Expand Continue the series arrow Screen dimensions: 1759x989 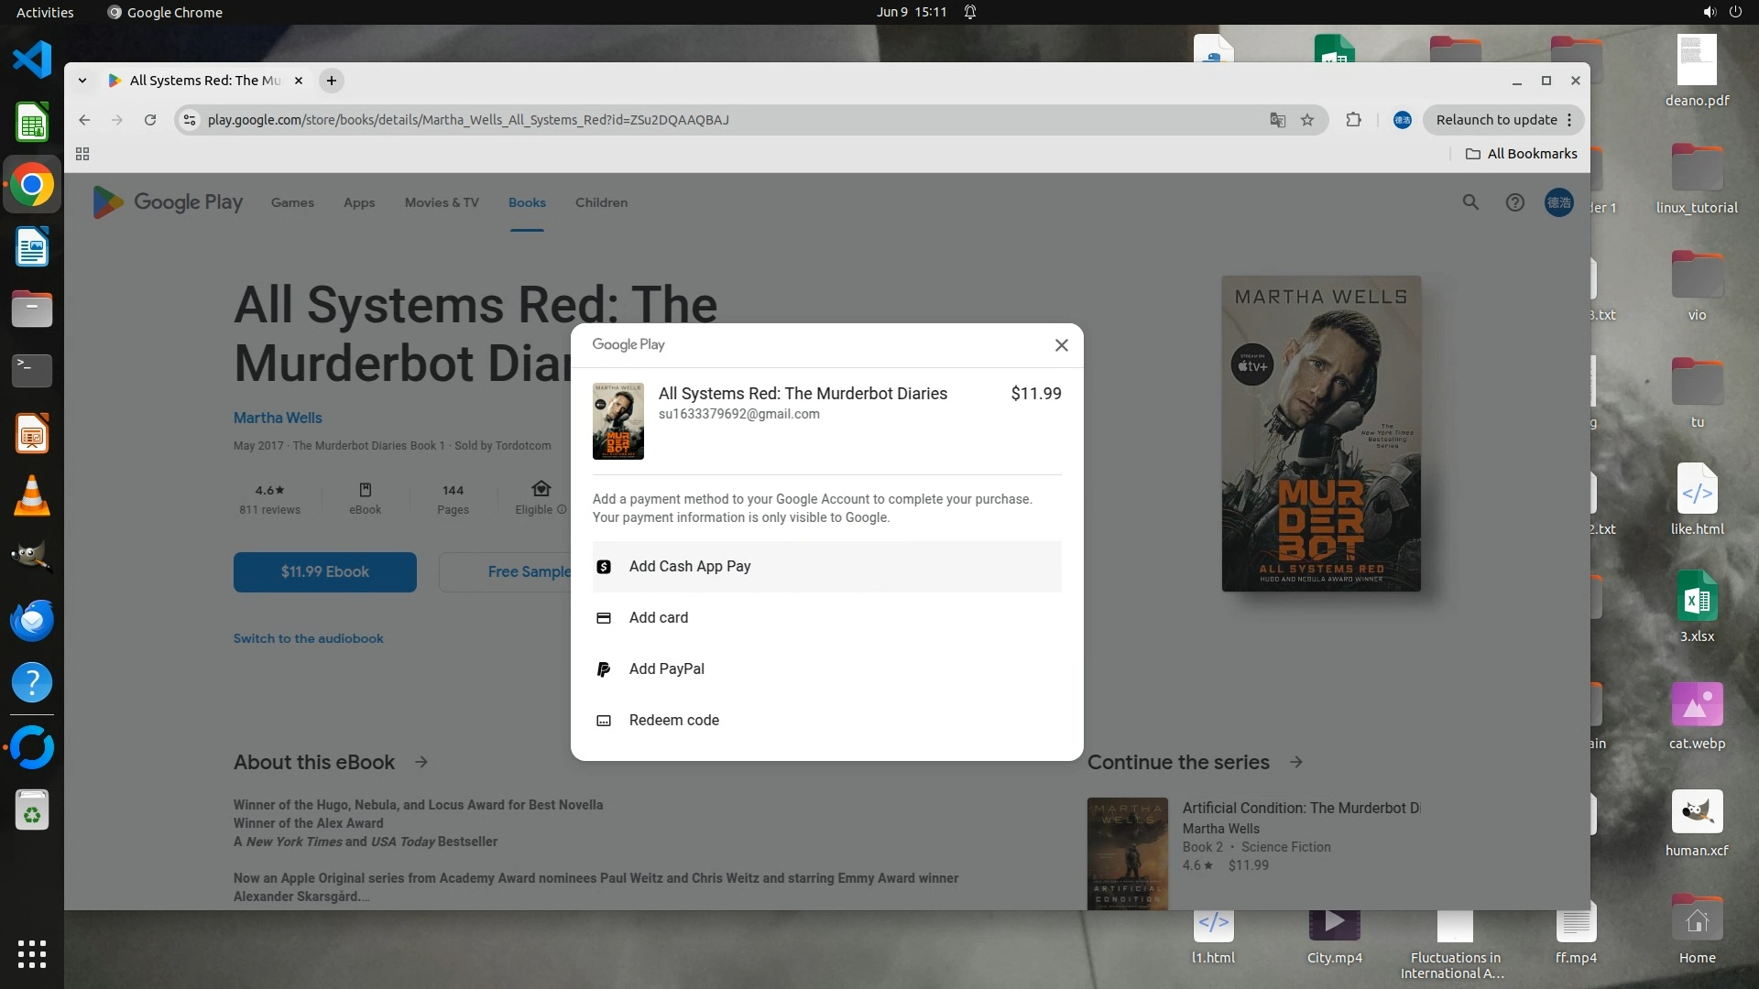1296,762
